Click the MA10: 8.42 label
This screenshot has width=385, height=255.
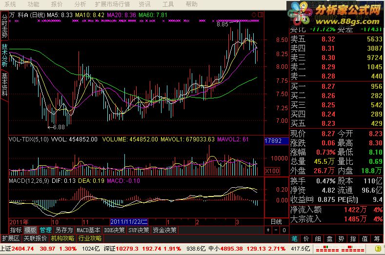[90, 15]
